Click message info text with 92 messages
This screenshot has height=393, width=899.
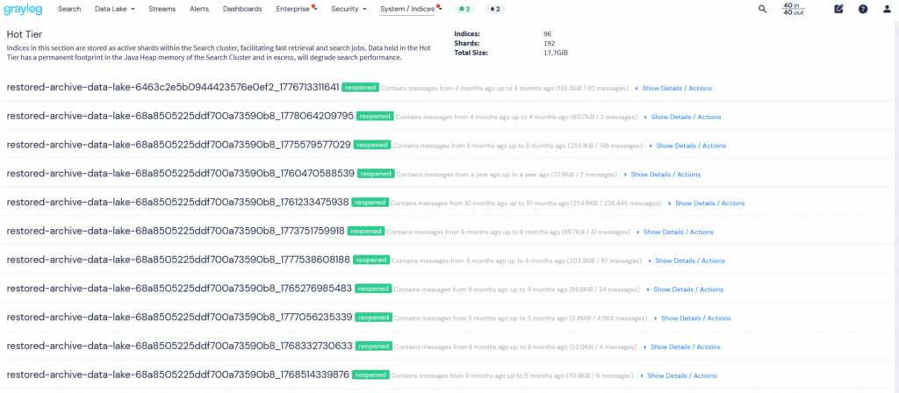(x=505, y=89)
